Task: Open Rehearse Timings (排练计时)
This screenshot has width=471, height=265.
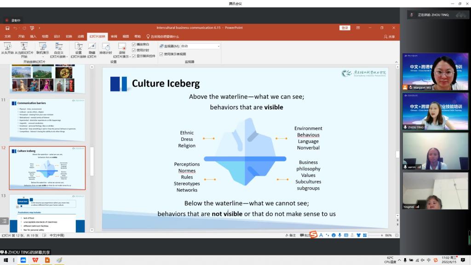Action: [106, 47]
